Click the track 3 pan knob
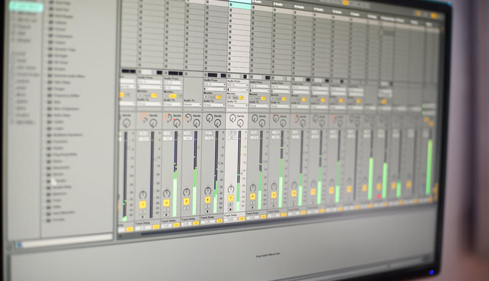 (143, 195)
